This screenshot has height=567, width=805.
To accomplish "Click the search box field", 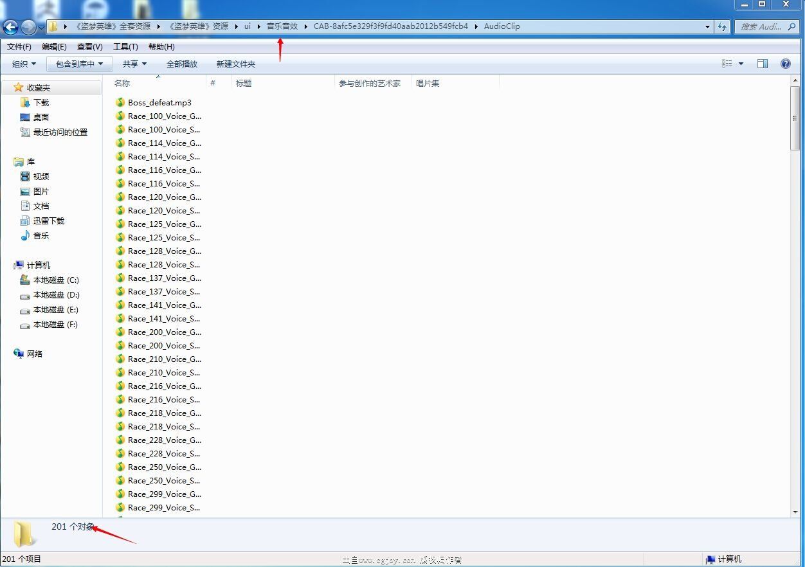I will [x=766, y=26].
